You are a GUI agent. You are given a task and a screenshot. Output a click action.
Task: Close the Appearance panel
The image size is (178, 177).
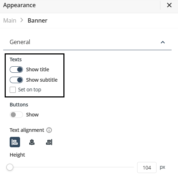[x=169, y=5]
